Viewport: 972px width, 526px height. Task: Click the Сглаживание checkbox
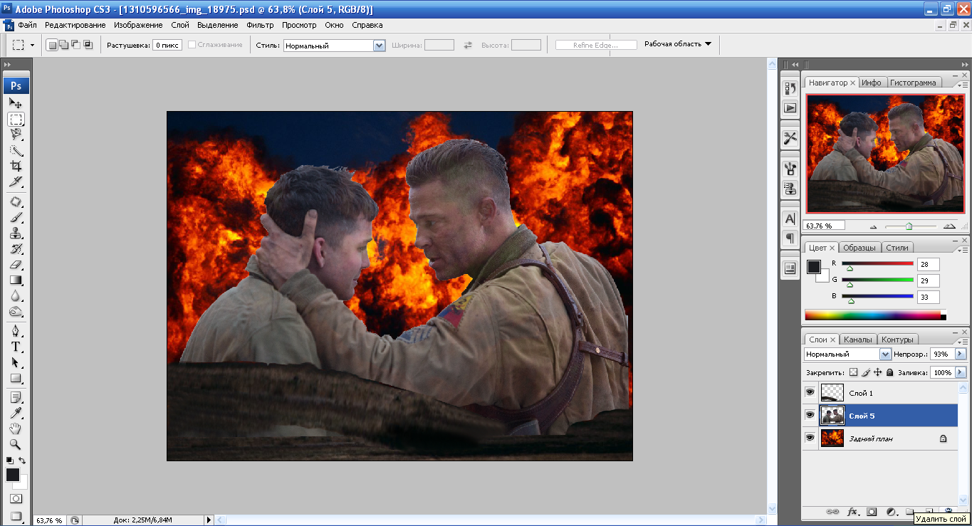[192, 45]
